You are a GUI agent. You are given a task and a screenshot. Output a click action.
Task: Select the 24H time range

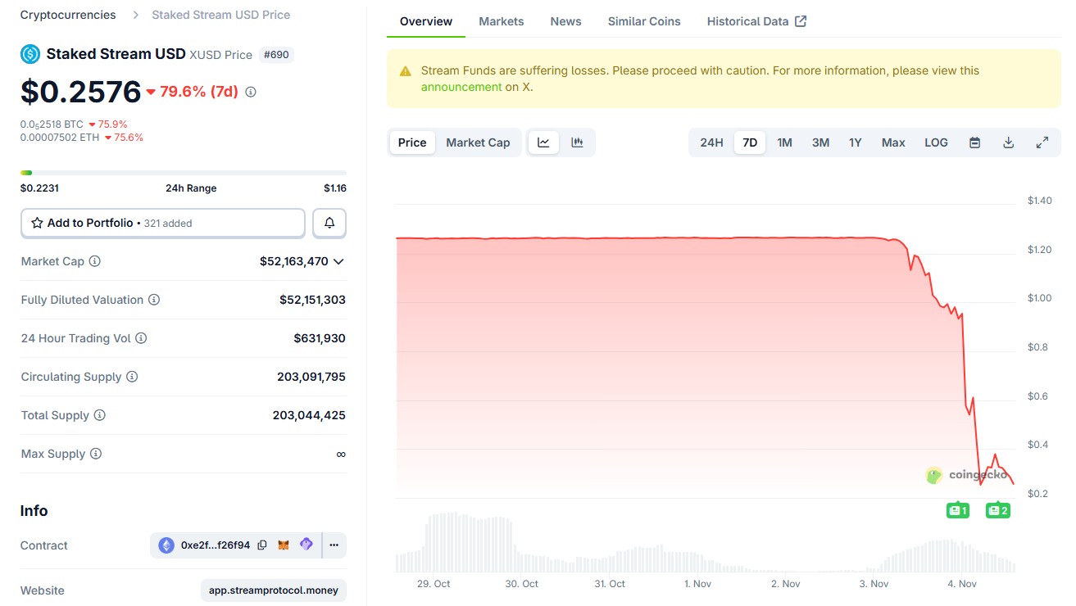(x=711, y=142)
